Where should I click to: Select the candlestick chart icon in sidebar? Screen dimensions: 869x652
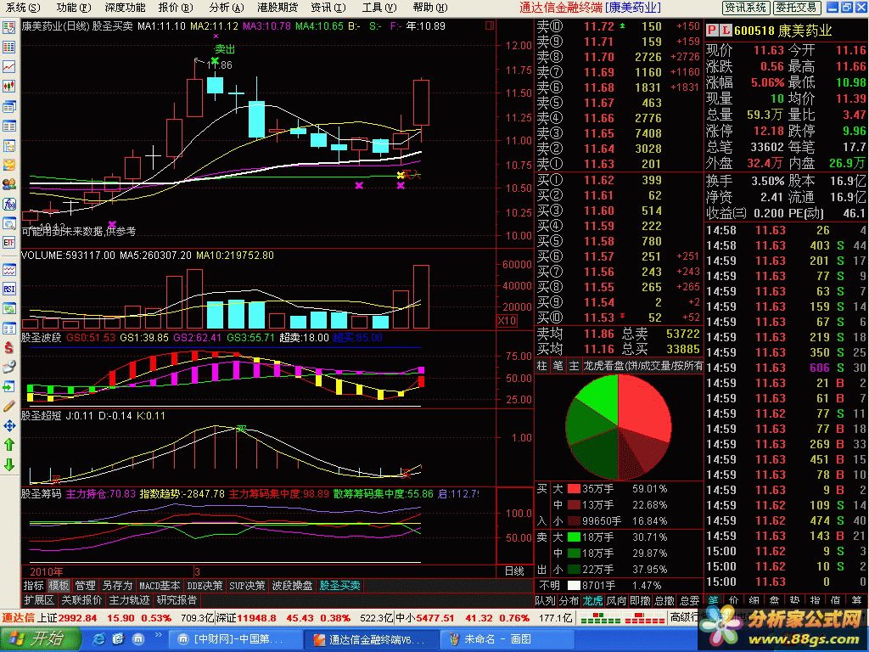[9, 86]
